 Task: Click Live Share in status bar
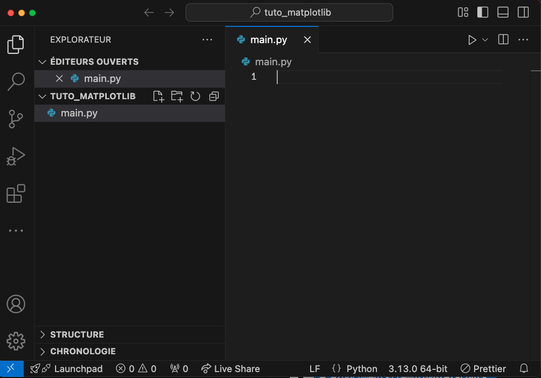coord(230,369)
